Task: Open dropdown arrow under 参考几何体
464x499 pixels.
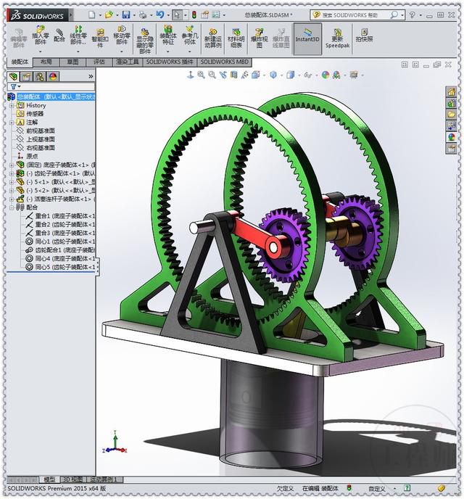Action: [x=190, y=51]
